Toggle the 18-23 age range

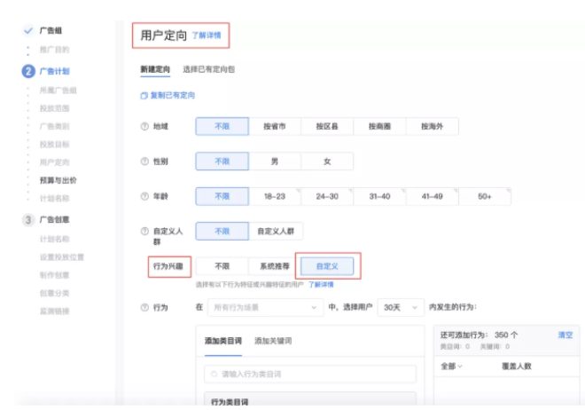275,196
